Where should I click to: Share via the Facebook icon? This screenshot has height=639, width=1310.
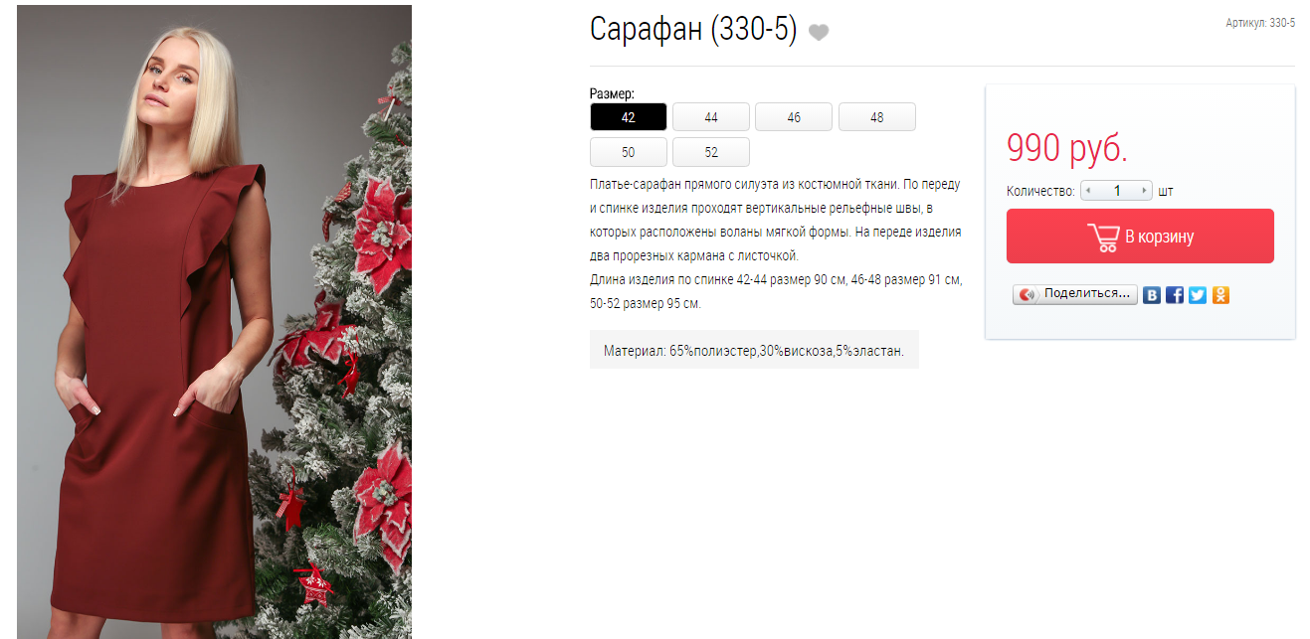click(x=1175, y=294)
